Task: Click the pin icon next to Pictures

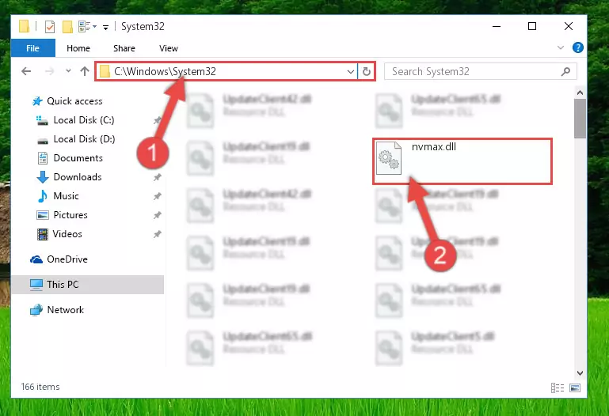Action: point(158,215)
